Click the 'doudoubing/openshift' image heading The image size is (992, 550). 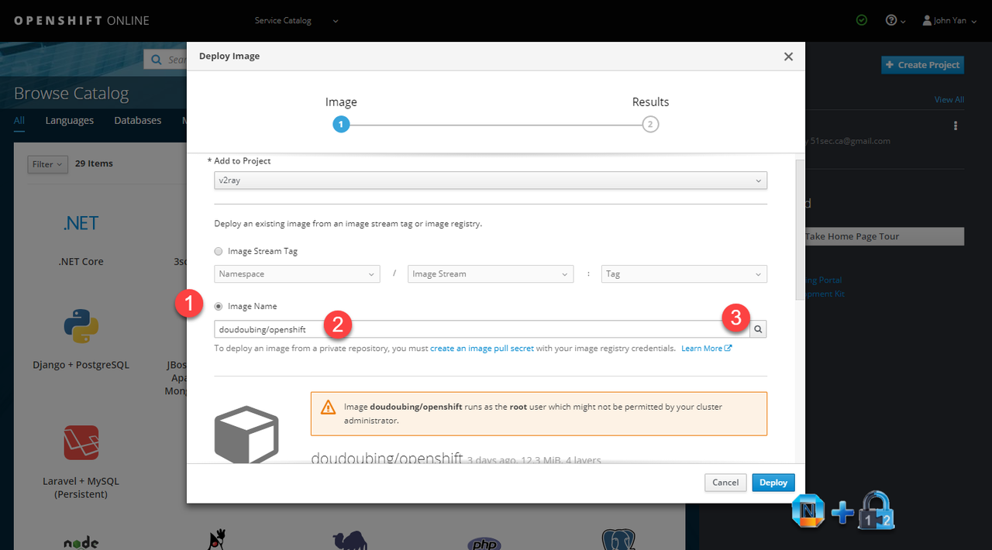(x=387, y=459)
